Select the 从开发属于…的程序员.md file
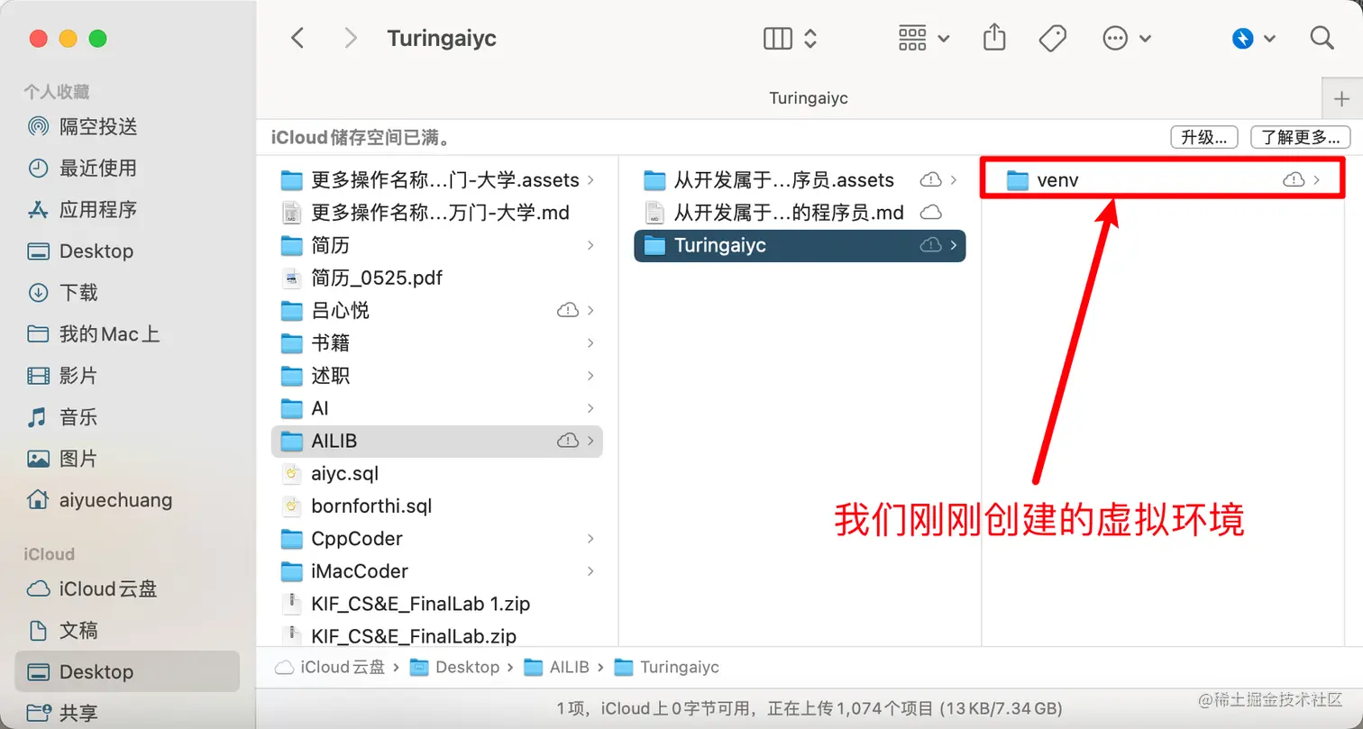This screenshot has width=1363, height=729. tap(800, 213)
